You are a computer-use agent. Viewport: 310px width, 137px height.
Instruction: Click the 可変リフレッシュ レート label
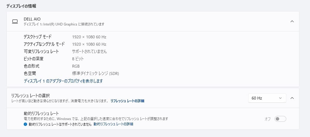[x=41, y=52]
